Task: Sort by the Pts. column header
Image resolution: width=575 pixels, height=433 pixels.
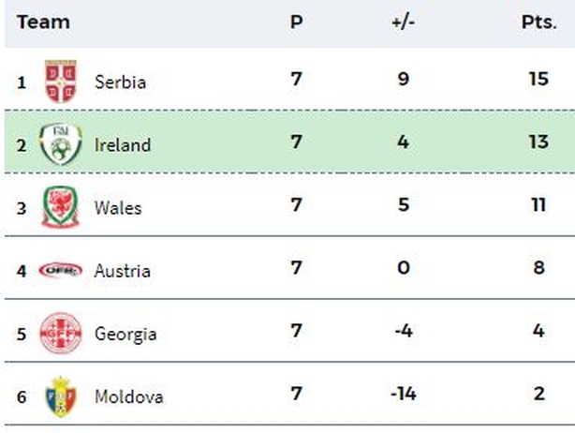Action: 539,22
